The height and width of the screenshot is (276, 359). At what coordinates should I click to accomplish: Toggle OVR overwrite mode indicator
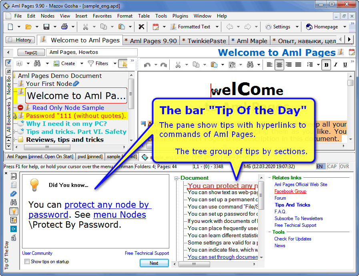[x=344, y=166]
